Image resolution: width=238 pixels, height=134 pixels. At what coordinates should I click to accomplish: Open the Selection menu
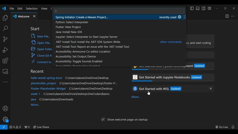click(x=32, y=9)
